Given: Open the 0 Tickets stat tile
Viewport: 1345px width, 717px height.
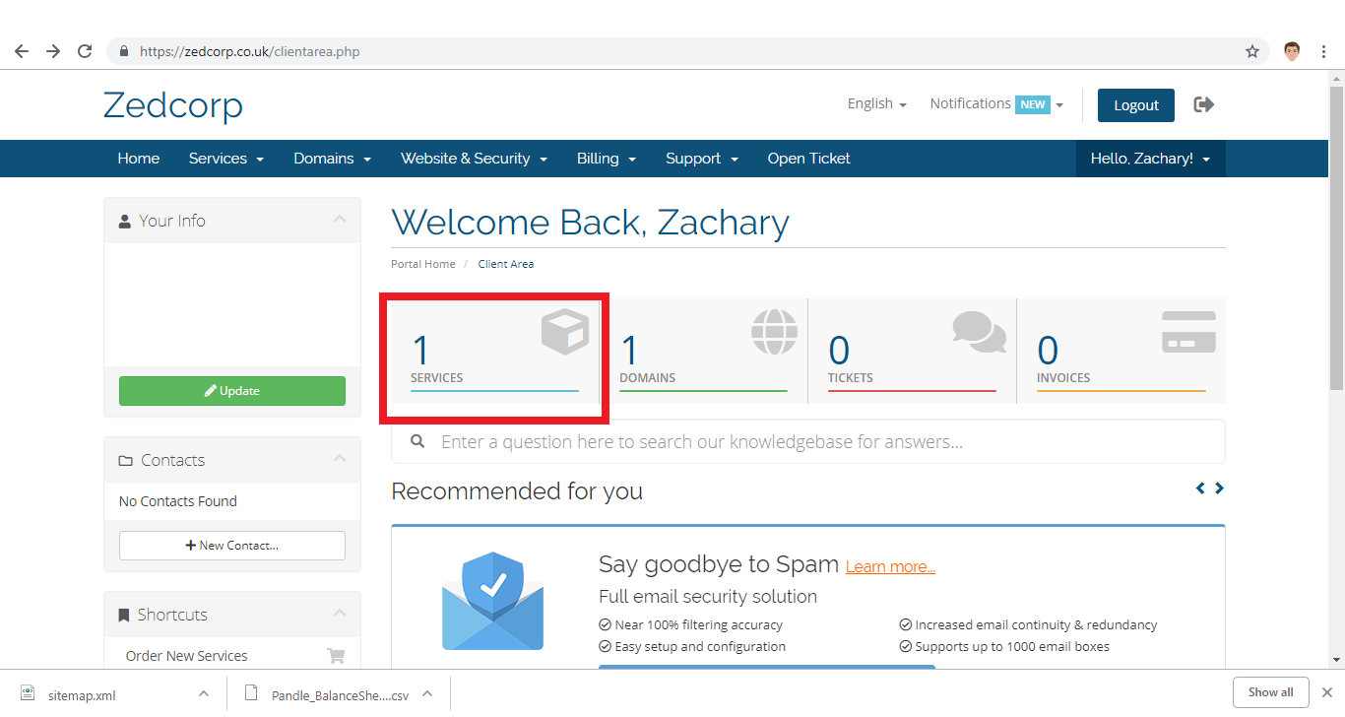Looking at the screenshot, I should [x=912, y=351].
